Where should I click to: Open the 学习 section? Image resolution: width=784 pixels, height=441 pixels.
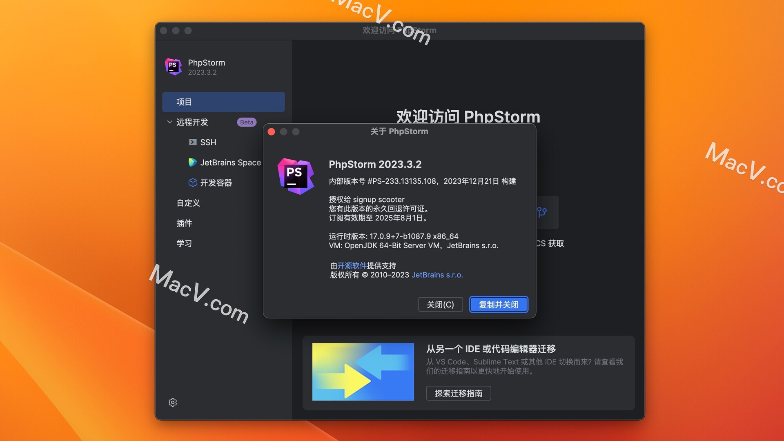click(184, 243)
